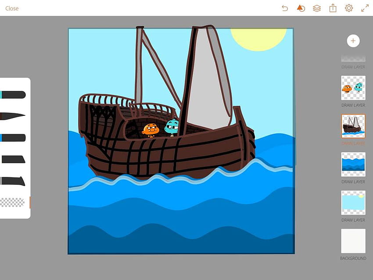Select the ship layer thumbnail
This screenshot has height=280, width=373.
[x=353, y=126]
